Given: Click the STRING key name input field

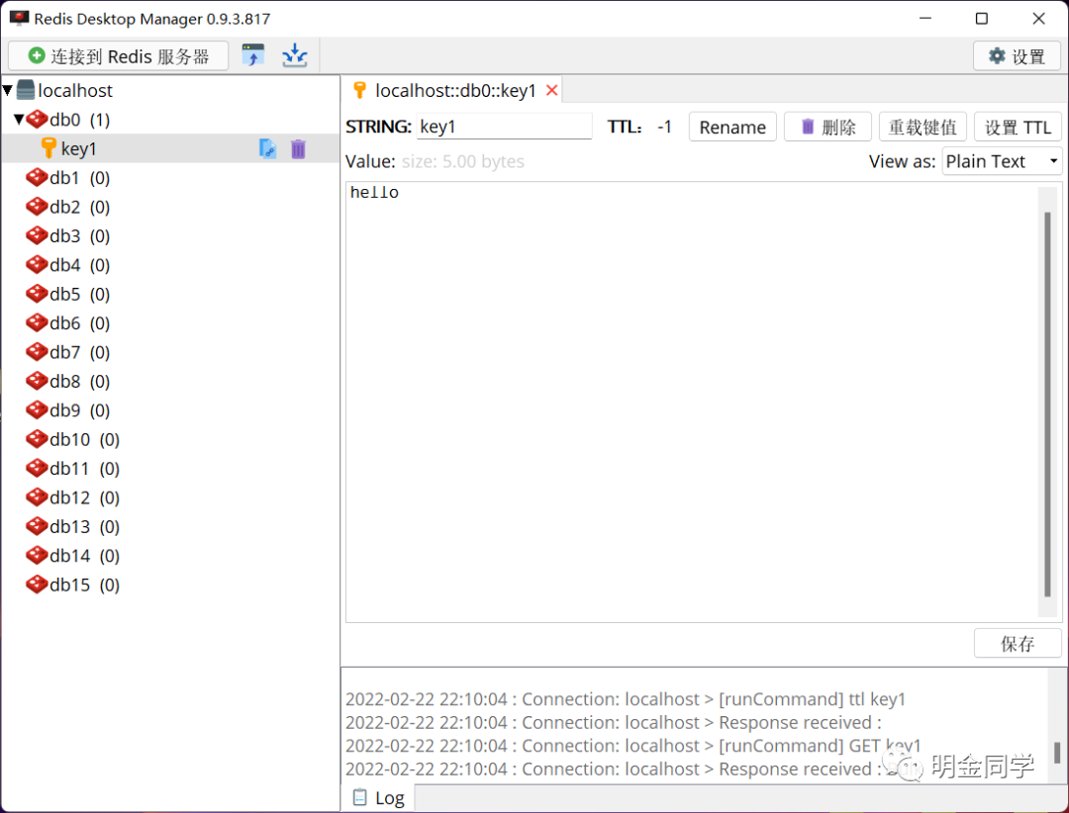Looking at the screenshot, I should [x=505, y=127].
